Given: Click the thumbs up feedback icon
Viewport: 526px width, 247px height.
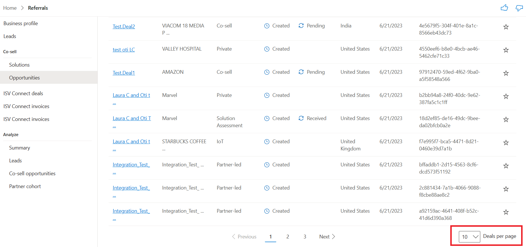Looking at the screenshot, I should (504, 8).
